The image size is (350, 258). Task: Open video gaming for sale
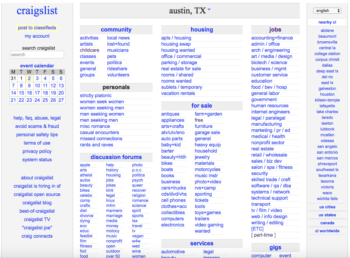click(209, 225)
